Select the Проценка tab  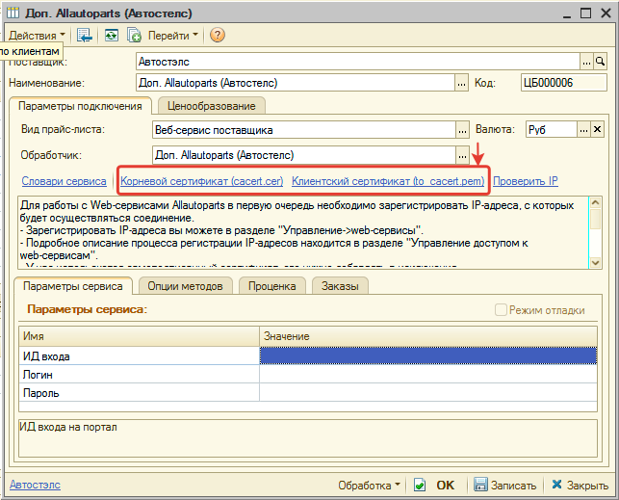pyautogui.click(x=272, y=286)
